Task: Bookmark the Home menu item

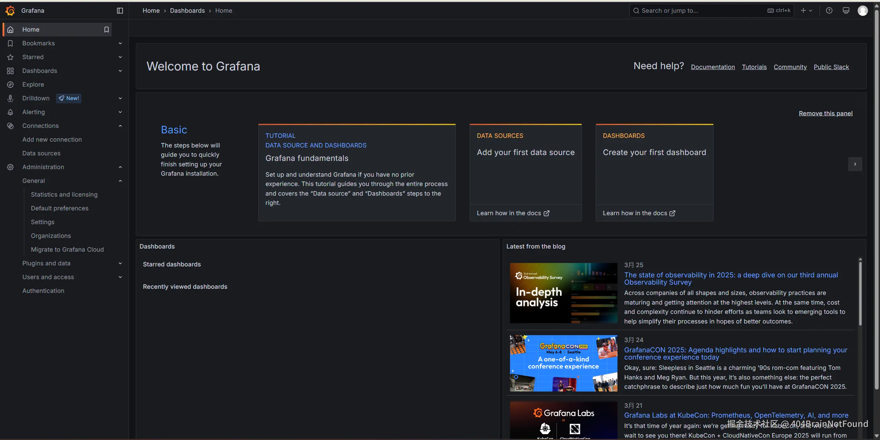Action: click(x=107, y=30)
